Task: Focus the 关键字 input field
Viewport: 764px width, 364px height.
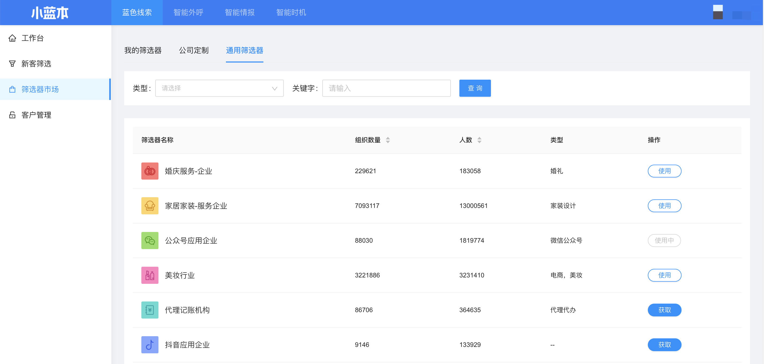Action: (x=386, y=88)
